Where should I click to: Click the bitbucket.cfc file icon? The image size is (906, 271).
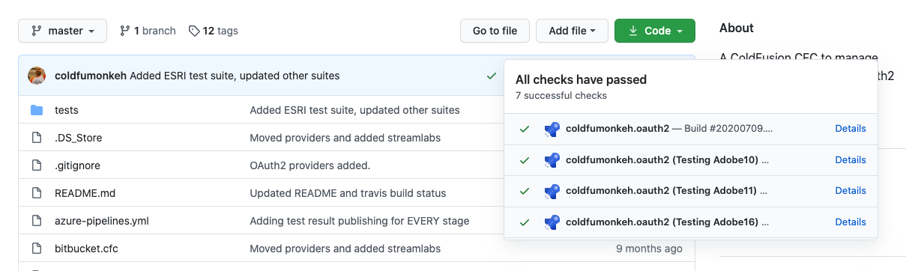[37, 249]
